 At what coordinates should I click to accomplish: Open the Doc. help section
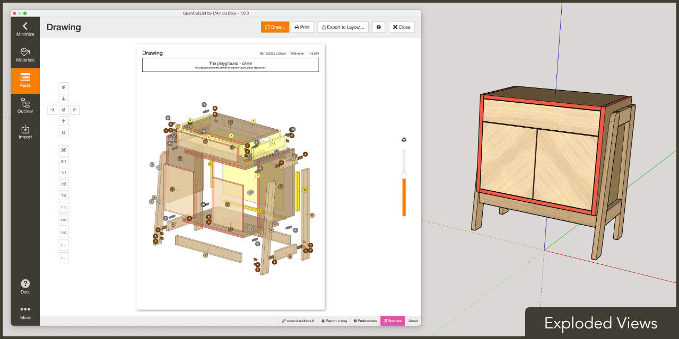[25, 287]
